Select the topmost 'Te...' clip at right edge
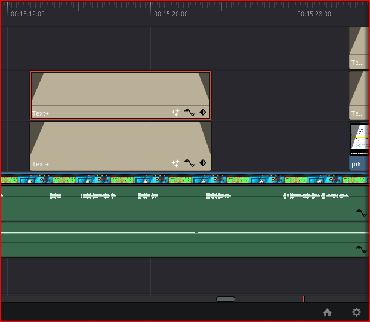 coord(359,47)
